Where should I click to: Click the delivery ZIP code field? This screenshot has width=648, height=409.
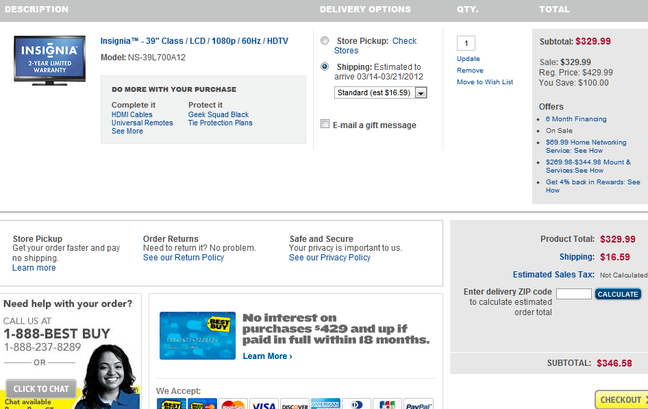click(574, 294)
